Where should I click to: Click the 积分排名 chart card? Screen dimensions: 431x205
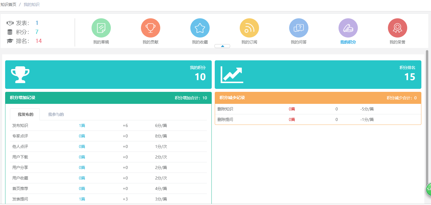(x=318, y=74)
